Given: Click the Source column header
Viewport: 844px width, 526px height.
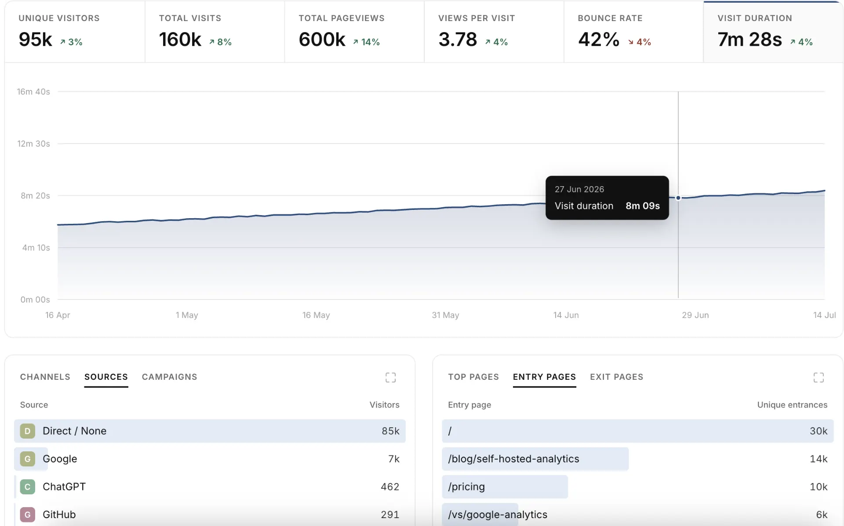Looking at the screenshot, I should 34,405.
